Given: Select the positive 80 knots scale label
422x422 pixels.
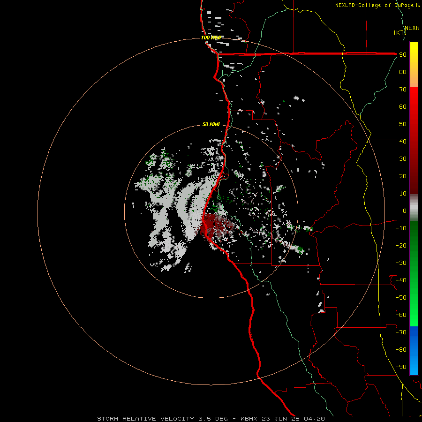Looking at the screenshot, I should pyautogui.click(x=403, y=72).
